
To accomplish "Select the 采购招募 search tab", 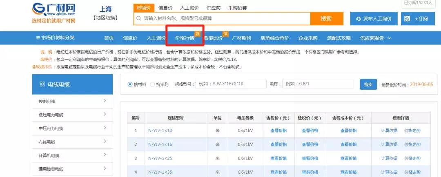I will tap(238, 8).
